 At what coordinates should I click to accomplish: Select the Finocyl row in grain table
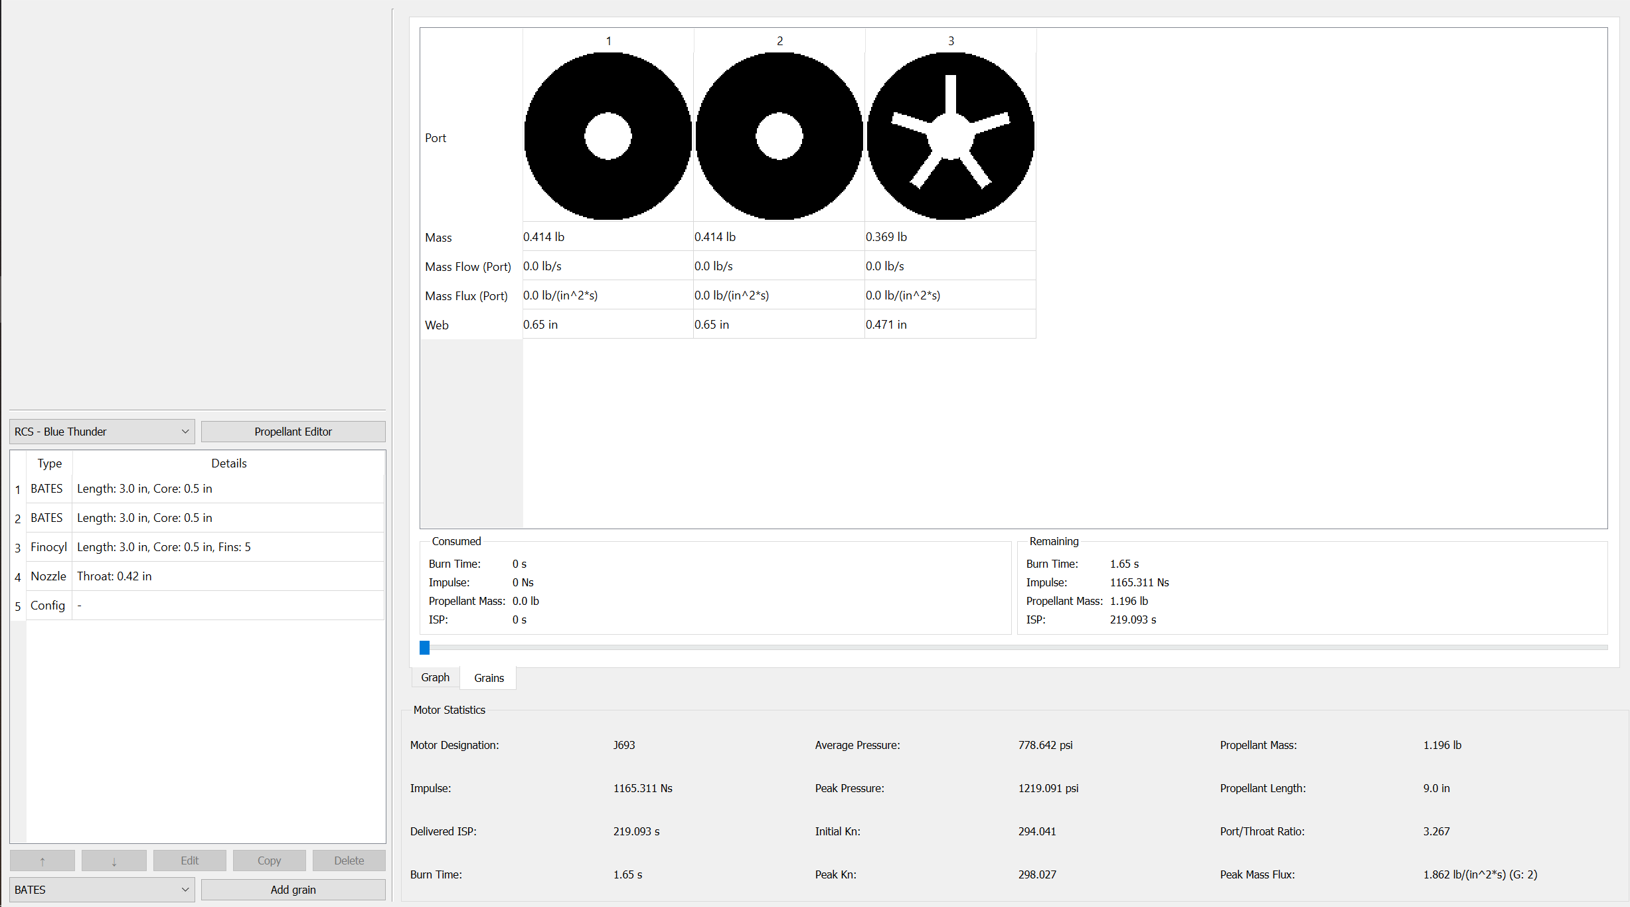tap(163, 547)
